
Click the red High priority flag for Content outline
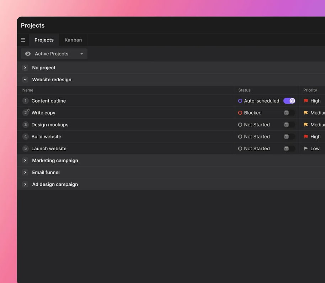click(306, 101)
